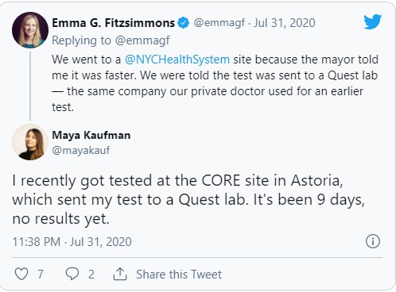
Task: Click Maya's tweet text about Astoria
Action: pos(188,200)
